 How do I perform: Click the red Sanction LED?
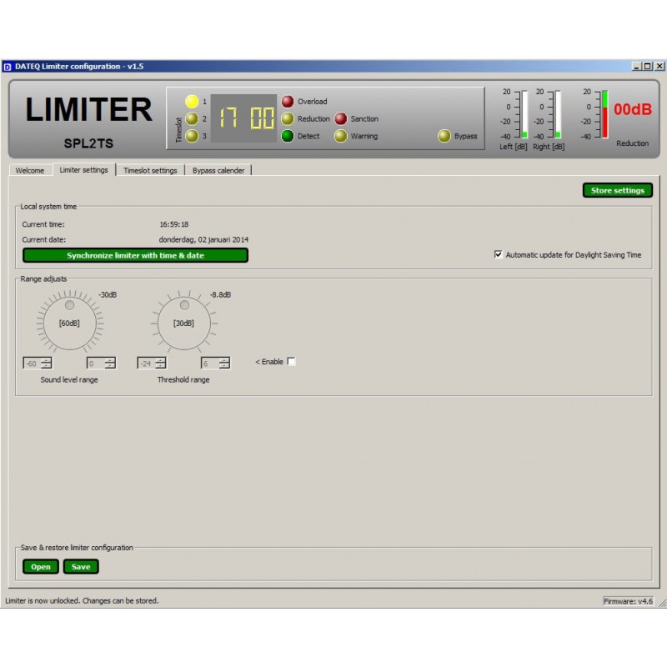tap(341, 118)
